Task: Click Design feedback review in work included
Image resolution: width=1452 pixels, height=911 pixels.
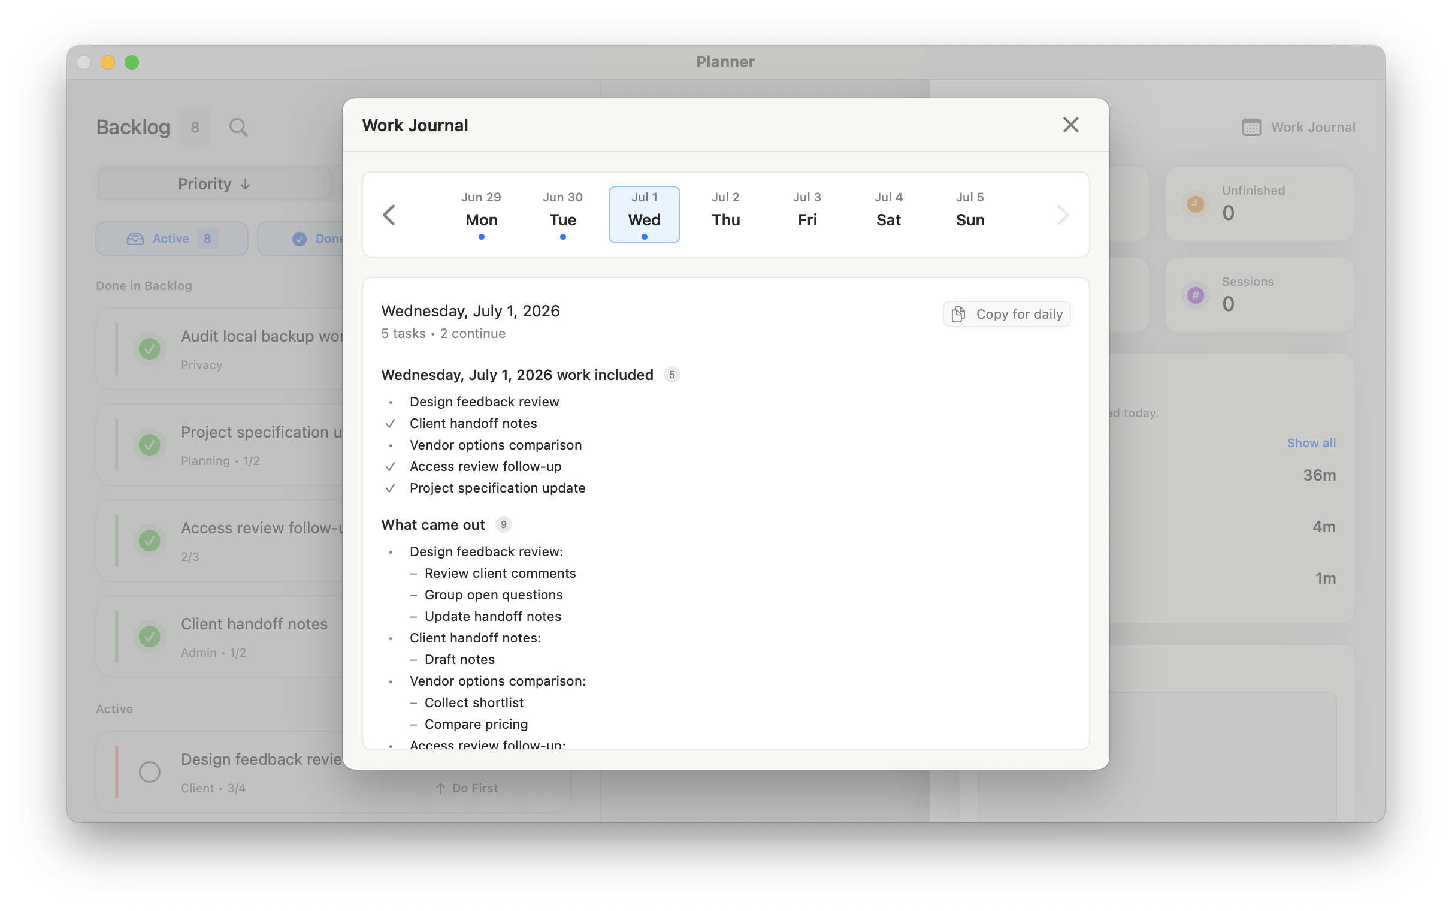Action: pos(484,402)
